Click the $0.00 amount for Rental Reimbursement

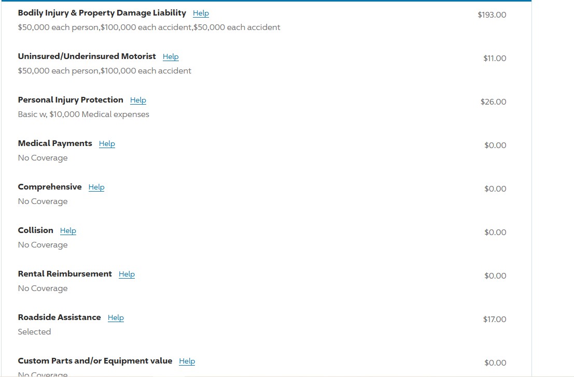point(495,275)
